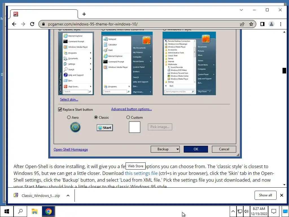Screen dimensions: 289x217
Task: Click the Pick image... button
Action: (x=160, y=127)
